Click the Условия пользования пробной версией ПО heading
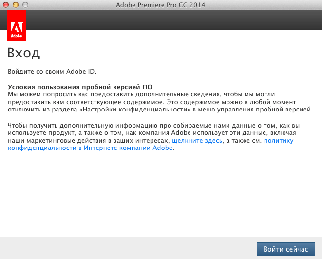Image resolution: width=322 pixels, height=259 pixels. pyautogui.click(x=80, y=87)
